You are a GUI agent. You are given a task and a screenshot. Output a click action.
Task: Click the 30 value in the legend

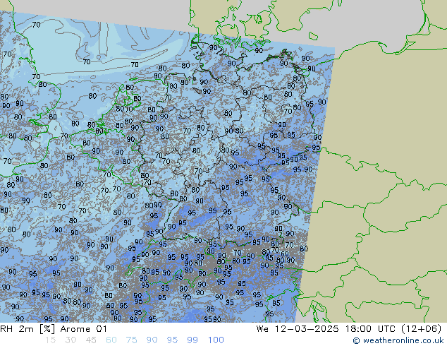pos(71,340)
